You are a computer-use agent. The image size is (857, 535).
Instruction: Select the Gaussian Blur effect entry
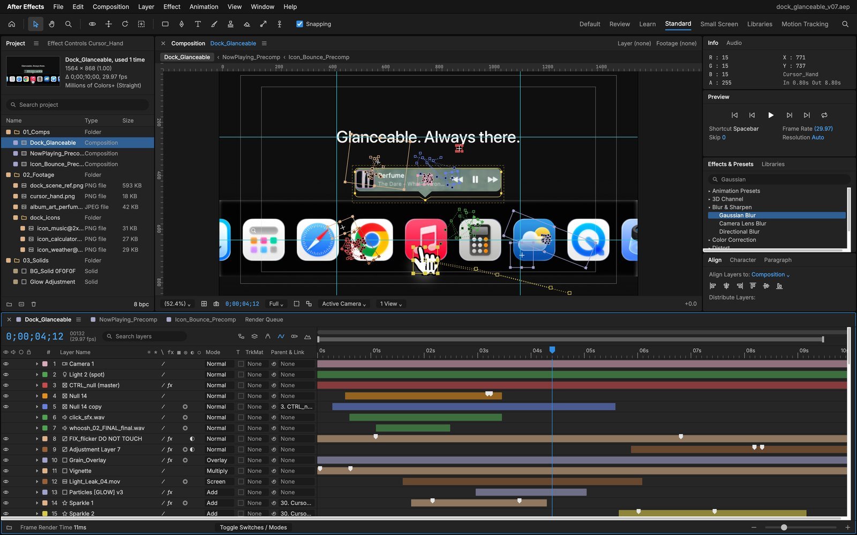tap(776, 216)
